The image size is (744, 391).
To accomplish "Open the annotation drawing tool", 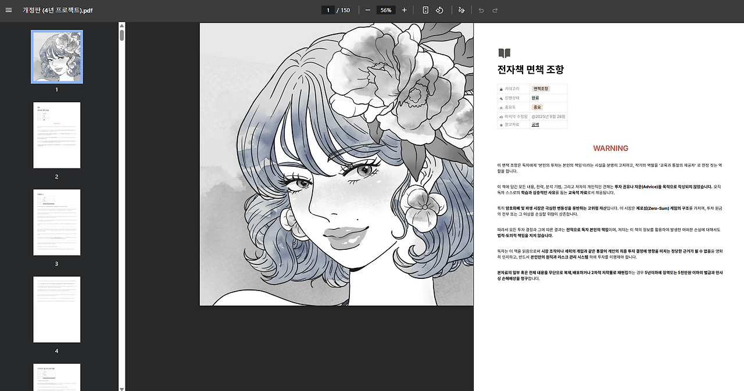I will (460, 10).
